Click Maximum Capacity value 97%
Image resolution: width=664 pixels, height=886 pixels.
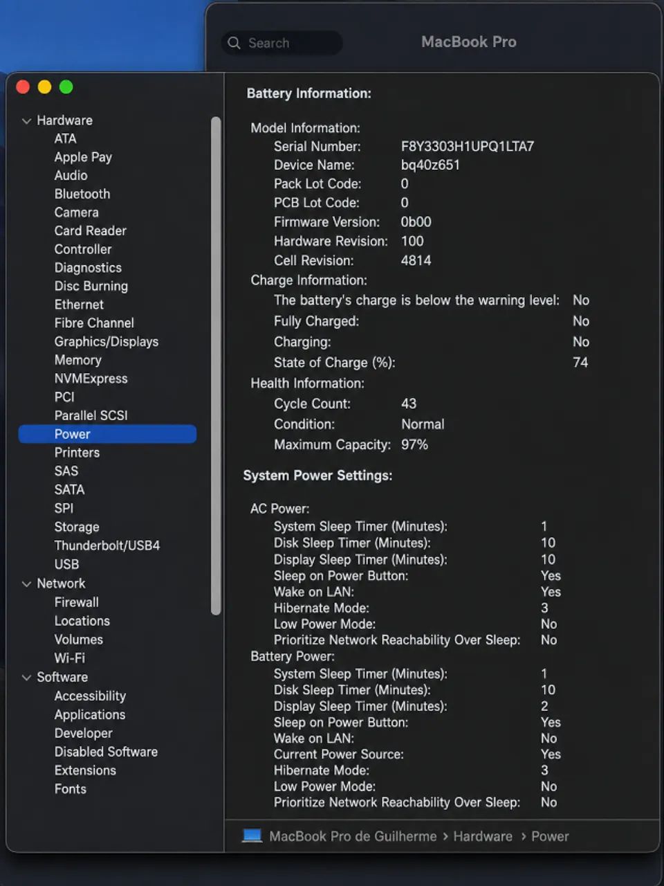pyautogui.click(x=414, y=444)
